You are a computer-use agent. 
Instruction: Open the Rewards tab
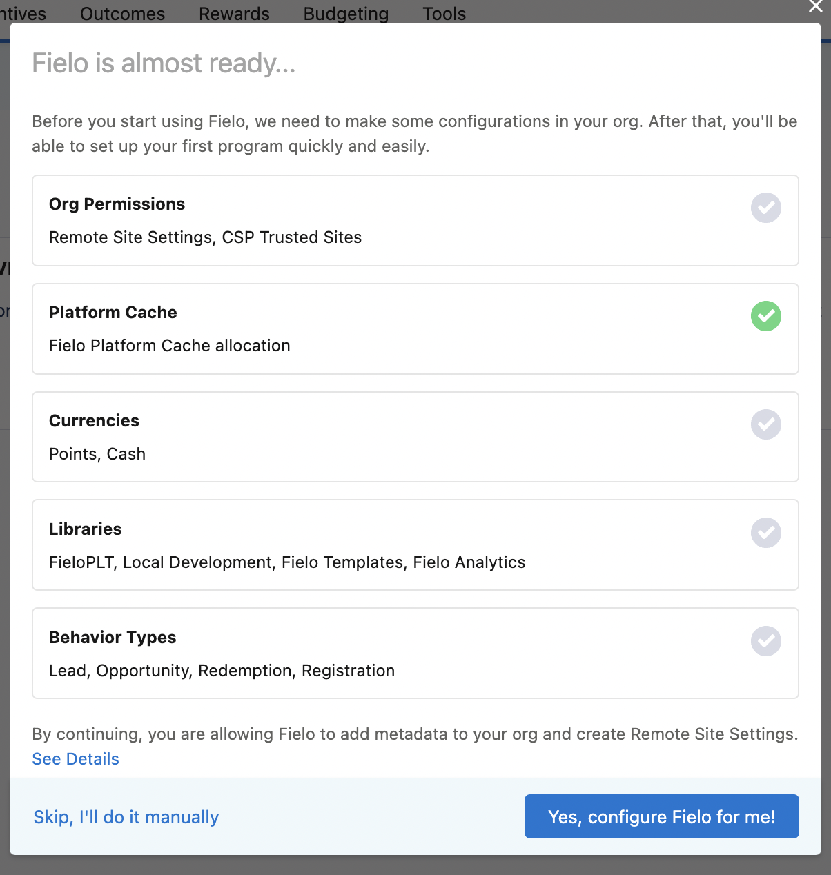tap(234, 14)
